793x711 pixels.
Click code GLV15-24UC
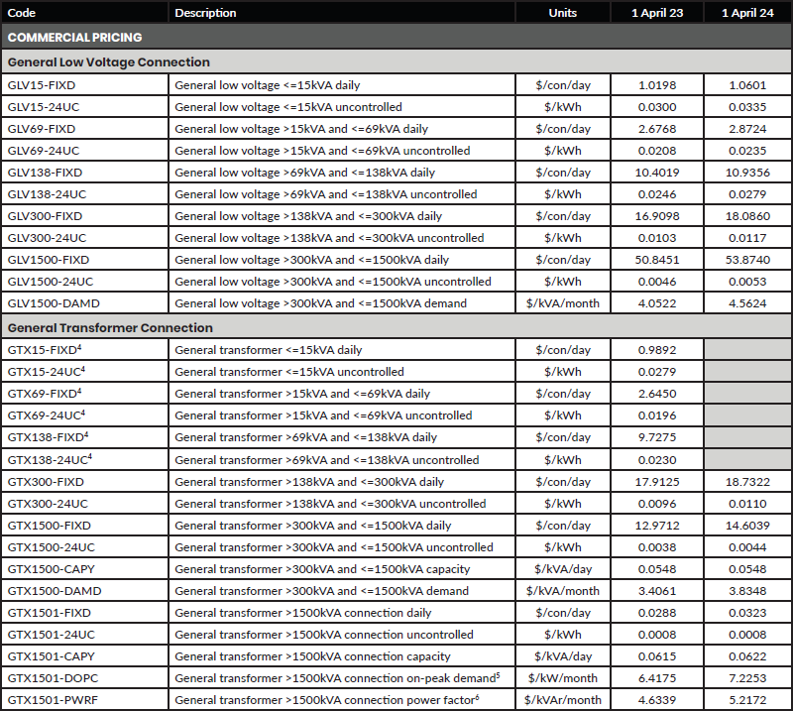point(44,107)
